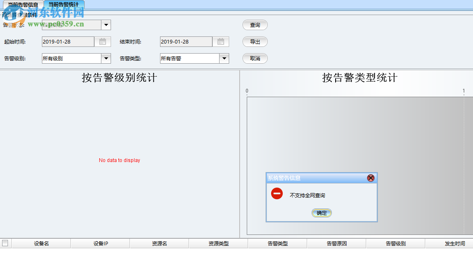Click the No data to display text
This screenshot has height=255, width=473.
(119, 160)
